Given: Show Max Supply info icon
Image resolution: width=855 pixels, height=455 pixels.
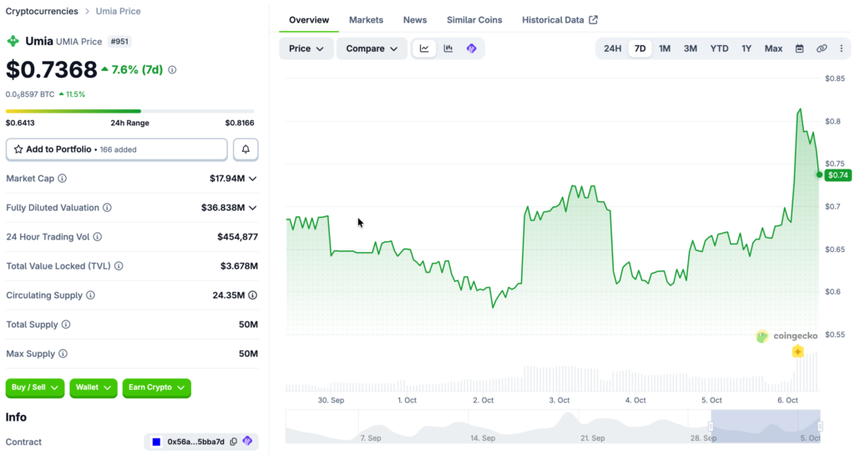Looking at the screenshot, I should click(x=63, y=354).
